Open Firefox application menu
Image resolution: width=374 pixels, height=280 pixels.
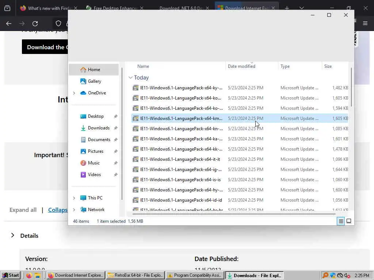tap(365, 23)
